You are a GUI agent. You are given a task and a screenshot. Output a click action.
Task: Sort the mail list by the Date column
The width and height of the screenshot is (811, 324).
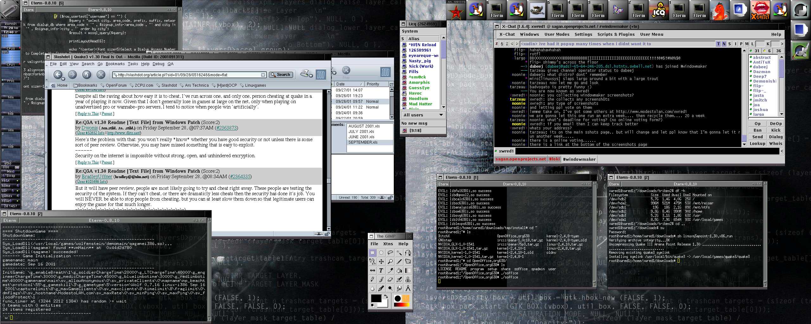pos(349,84)
